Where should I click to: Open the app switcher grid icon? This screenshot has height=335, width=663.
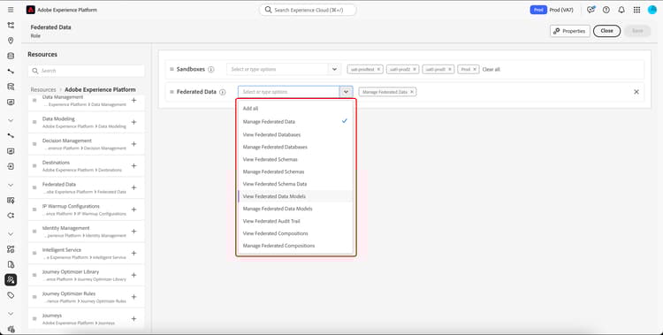coord(636,10)
